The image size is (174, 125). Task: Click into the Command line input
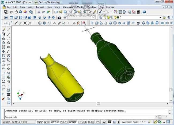(x=80, y=117)
